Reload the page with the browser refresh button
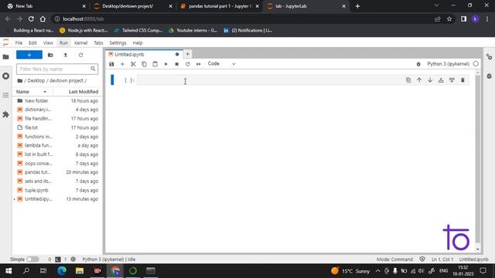This screenshot has height=278, width=495. click(x=31, y=19)
